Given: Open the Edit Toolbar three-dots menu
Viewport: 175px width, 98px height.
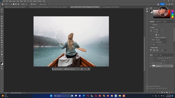Looking at the screenshot, I should click(2, 59).
